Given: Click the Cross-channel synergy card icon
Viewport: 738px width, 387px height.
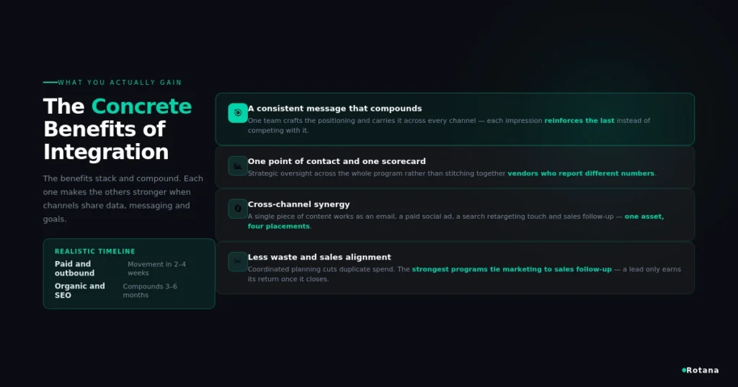Looking at the screenshot, I should (238, 209).
